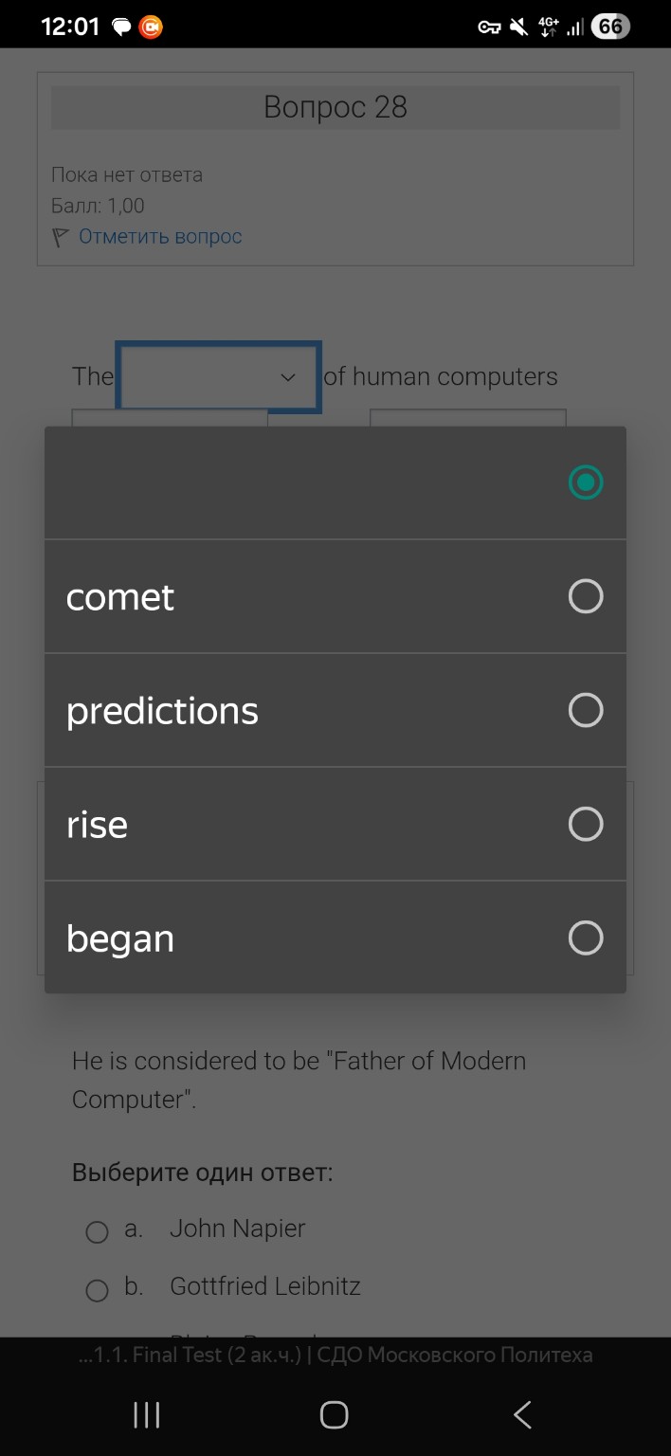The image size is (671, 1456).
Task: Tap the chat bubble notification icon
Action: (121, 27)
